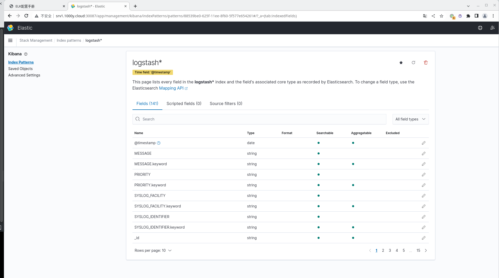Refresh the field list

point(413,63)
